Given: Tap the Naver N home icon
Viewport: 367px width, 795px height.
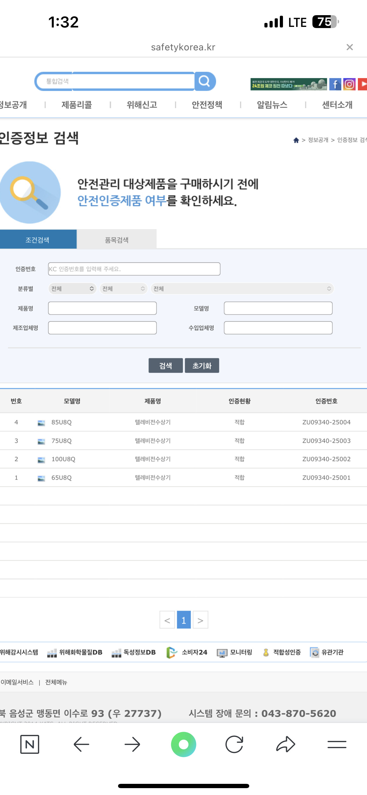Looking at the screenshot, I should (x=29, y=744).
